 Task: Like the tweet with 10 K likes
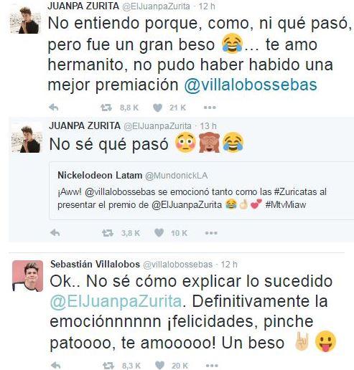[x=159, y=233]
